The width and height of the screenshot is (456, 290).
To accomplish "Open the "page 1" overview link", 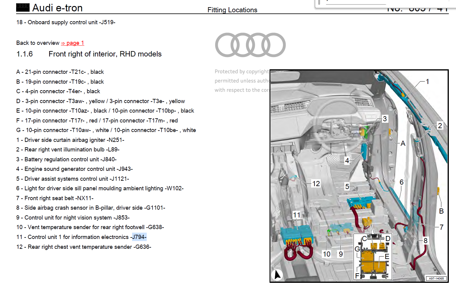I will point(75,43).
